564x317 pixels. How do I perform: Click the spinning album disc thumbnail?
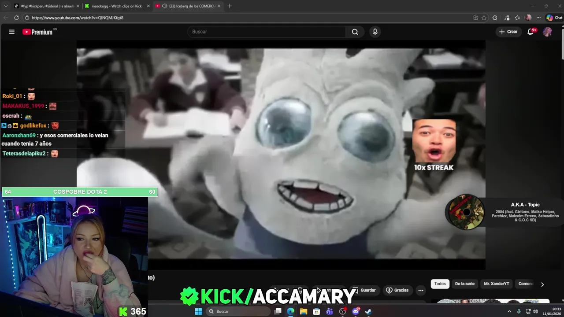tap(466, 212)
